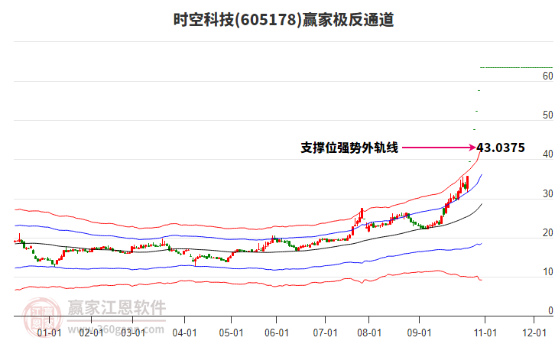Click the 20 price axis label
This screenshot has height=344, width=555.
coord(547,233)
